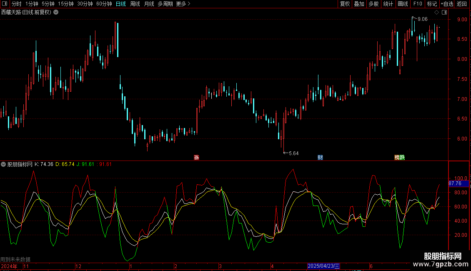The height and width of the screenshot is (271, 471).
Task: Click the 6.00 price axis label
Action: [x=462, y=139]
